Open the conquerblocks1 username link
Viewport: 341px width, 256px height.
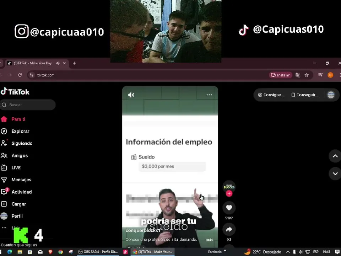coord(143,230)
